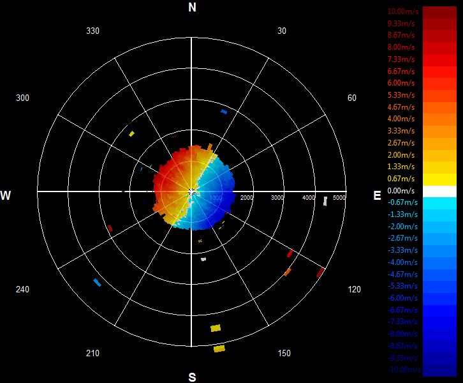Click the E compass label
The height and width of the screenshot is (383, 463).
[x=377, y=195]
